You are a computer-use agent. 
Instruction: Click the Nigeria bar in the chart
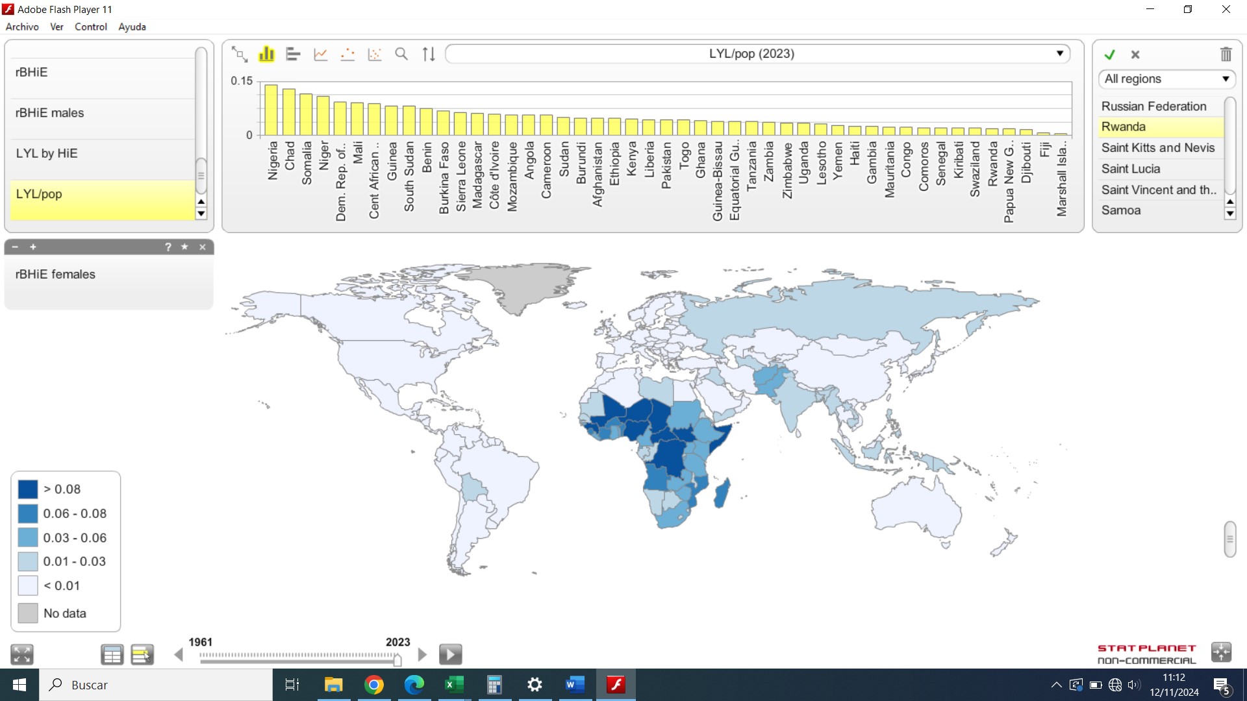click(271, 110)
